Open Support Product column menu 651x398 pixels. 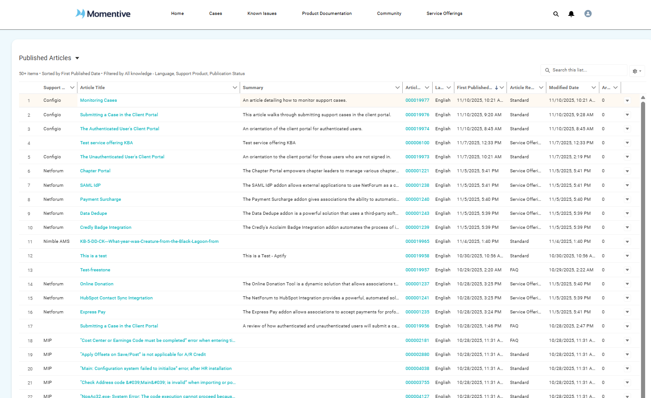(x=72, y=88)
